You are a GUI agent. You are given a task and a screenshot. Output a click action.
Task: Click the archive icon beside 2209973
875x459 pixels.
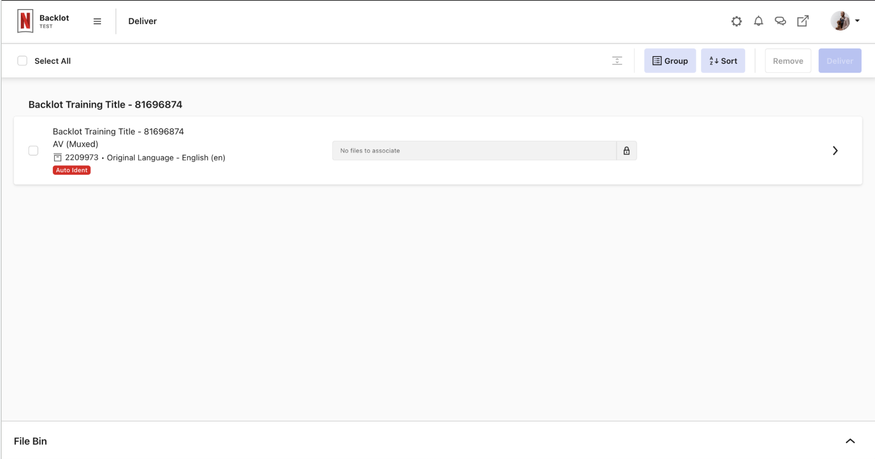click(x=58, y=157)
